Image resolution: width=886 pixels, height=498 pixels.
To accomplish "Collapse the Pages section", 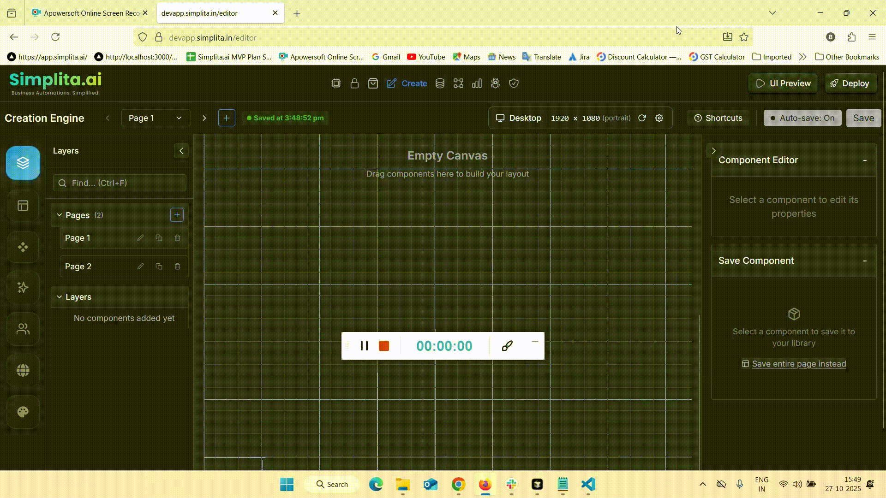I will pos(59,214).
